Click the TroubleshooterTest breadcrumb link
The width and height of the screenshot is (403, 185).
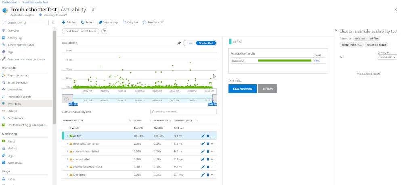click(35, 2)
